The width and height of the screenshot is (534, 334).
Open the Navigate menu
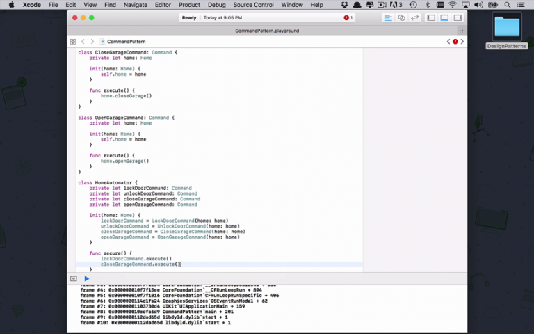point(135,5)
